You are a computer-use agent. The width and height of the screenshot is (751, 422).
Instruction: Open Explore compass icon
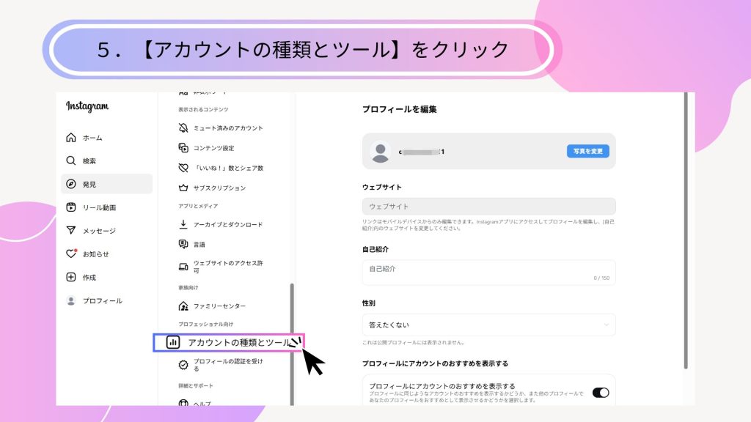click(71, 184)
